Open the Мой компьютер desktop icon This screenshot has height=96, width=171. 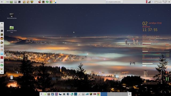(12, 16)
